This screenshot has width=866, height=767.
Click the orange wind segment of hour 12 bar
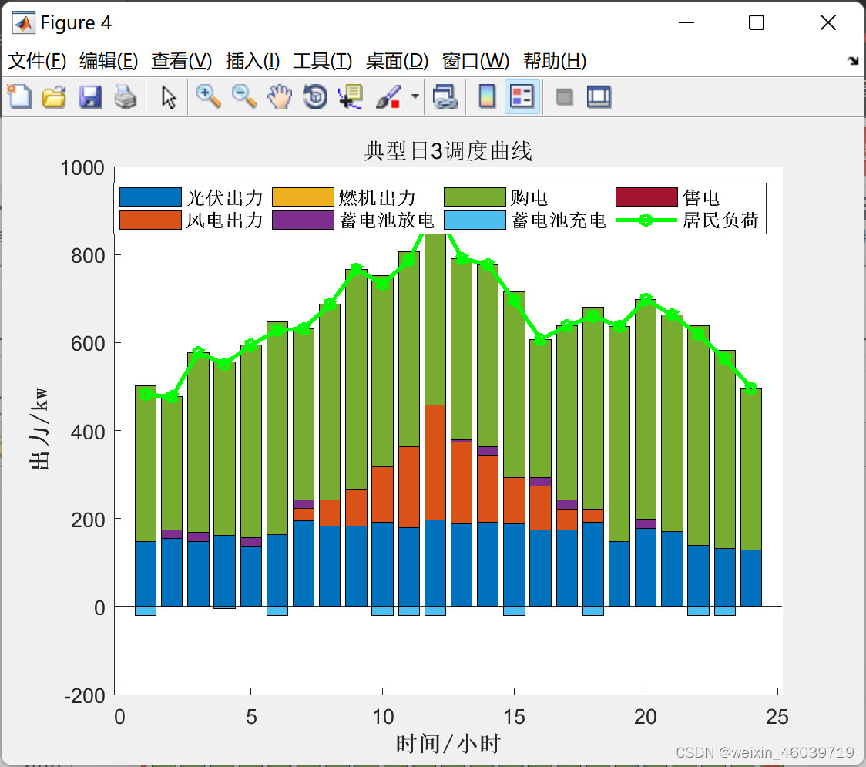(x=435, y=463)
